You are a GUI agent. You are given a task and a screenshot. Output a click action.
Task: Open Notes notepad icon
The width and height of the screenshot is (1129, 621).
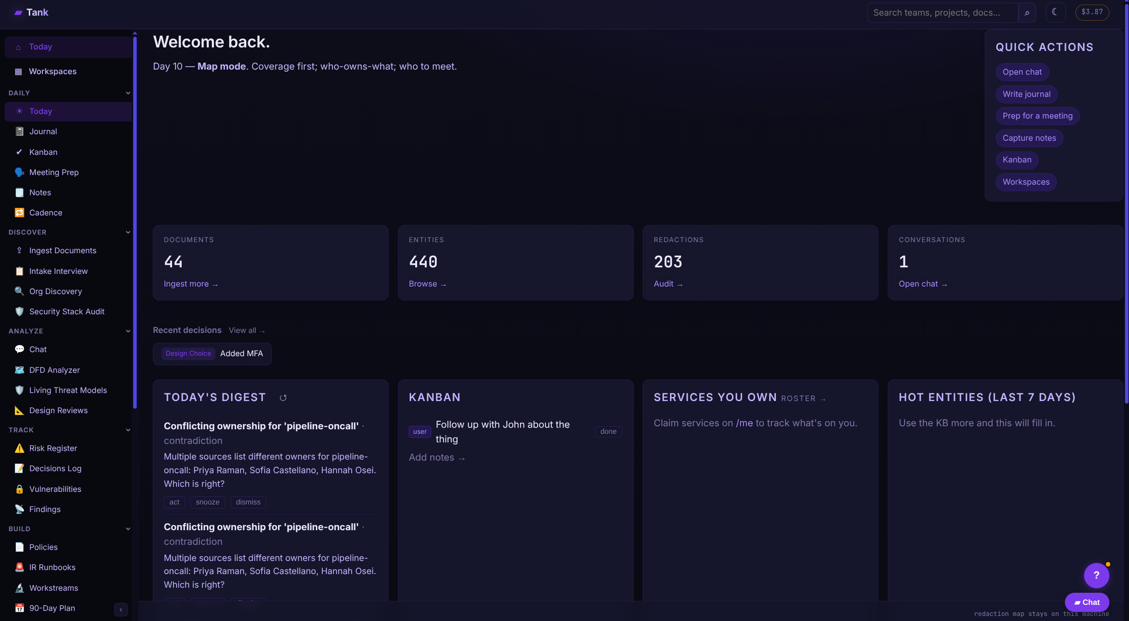(x=19, y=193)
